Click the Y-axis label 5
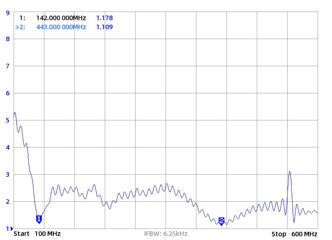The image size is (332, 240). click(8, 120)
